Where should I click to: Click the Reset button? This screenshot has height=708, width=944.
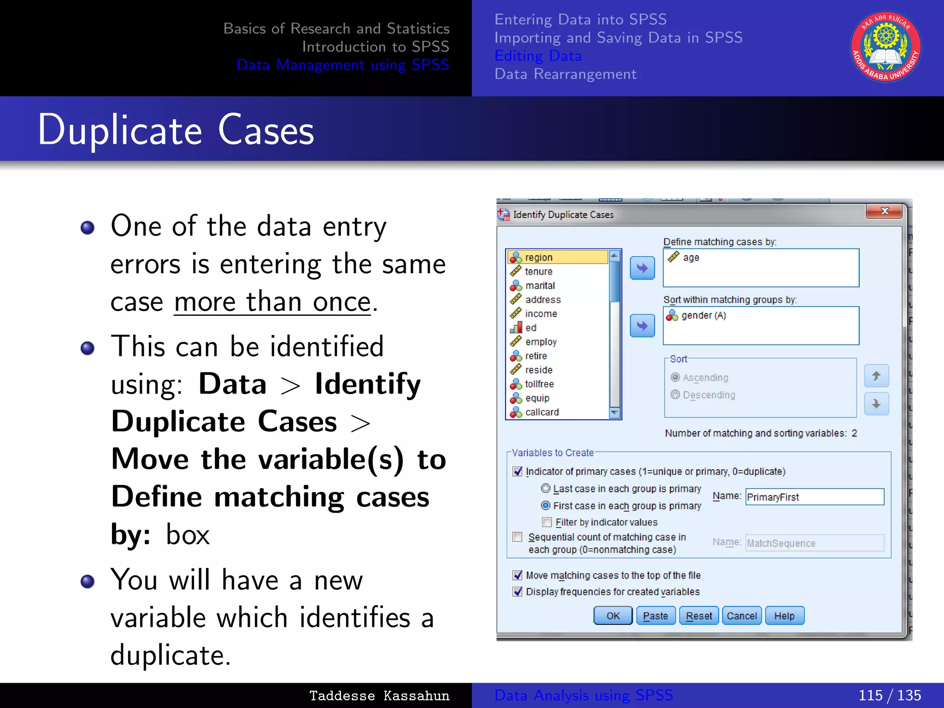[x=699, y=616]
